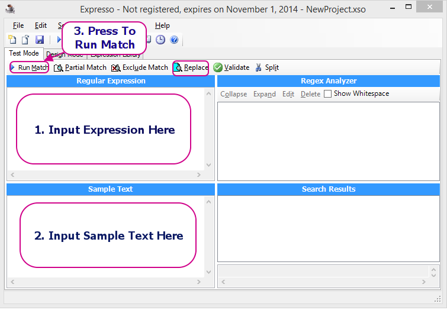
Task: Click the window resize grip in status bar
Action: click(x=438, y=299)
